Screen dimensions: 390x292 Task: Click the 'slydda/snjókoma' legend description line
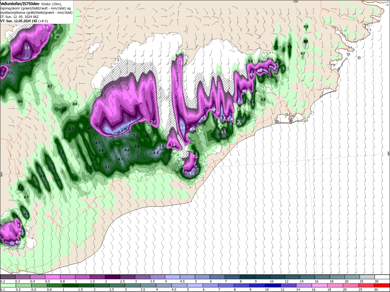pyautogui.click(x=36, y=12)
